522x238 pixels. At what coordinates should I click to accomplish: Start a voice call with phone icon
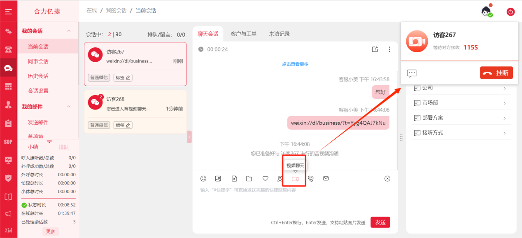click(311, 179)
